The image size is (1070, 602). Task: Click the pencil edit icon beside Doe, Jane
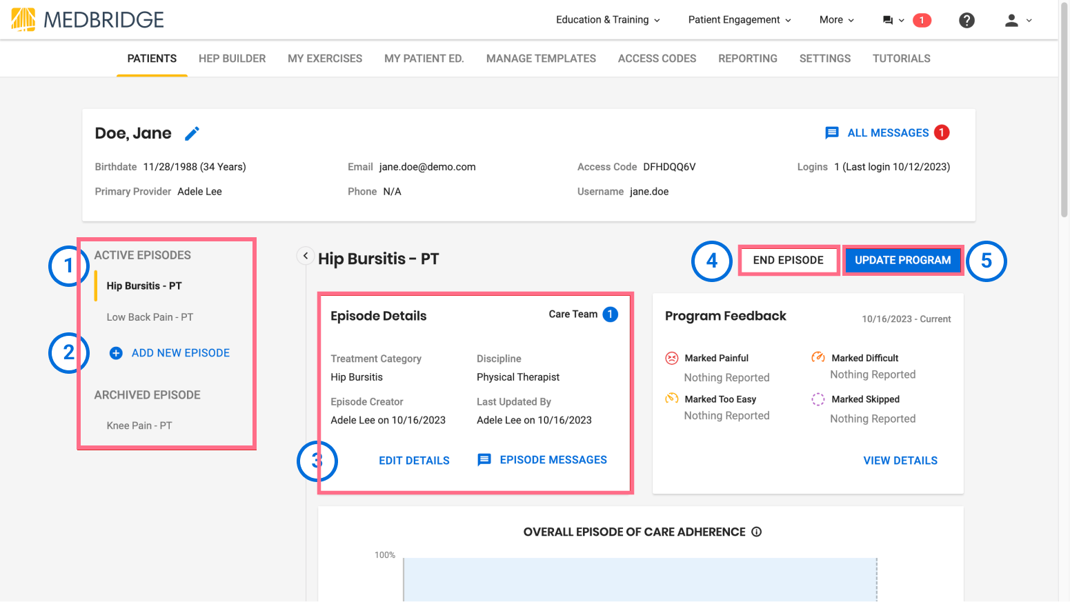192,133
